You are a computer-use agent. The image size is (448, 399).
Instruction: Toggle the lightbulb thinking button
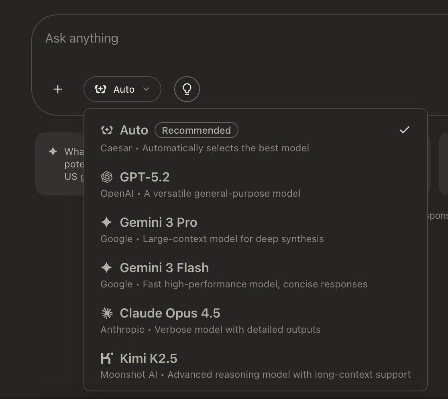click(x=187, y=89)
